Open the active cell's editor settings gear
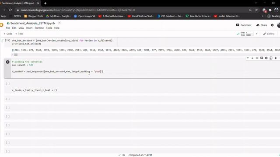280x157 pixels. (266, 58)
